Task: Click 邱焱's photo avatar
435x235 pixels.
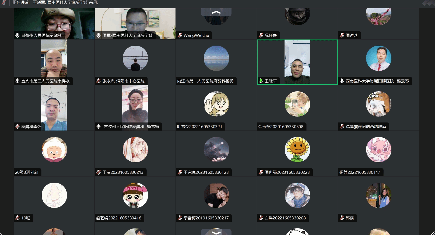Action: click(378, 195)
